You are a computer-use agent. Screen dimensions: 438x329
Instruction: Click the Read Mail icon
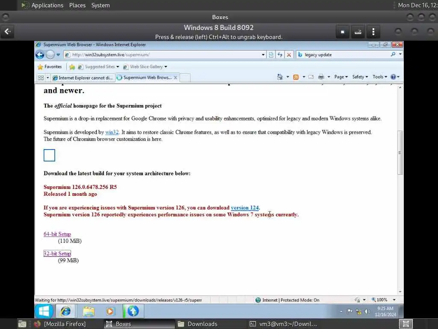[311, 77]
